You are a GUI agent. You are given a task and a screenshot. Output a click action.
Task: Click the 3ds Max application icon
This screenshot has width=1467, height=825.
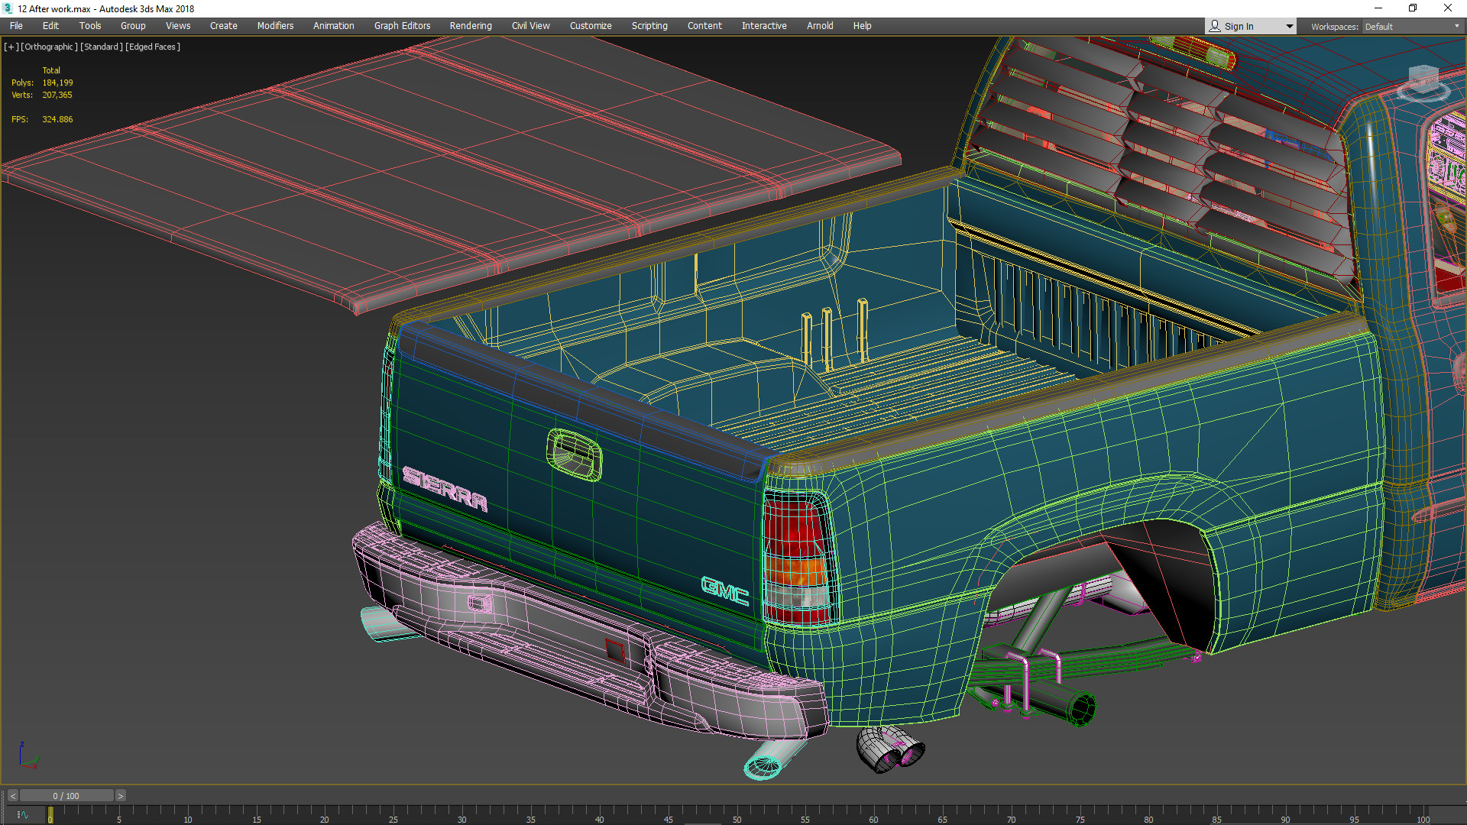point(8,8)
